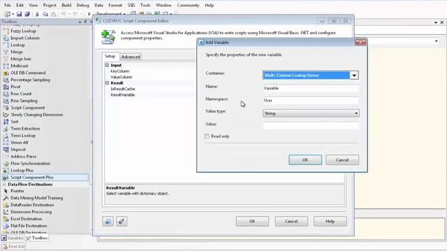Click Cancel in the Script Component Editor
The width and height of the screenshot is (447, 251).
click(291, 221)
